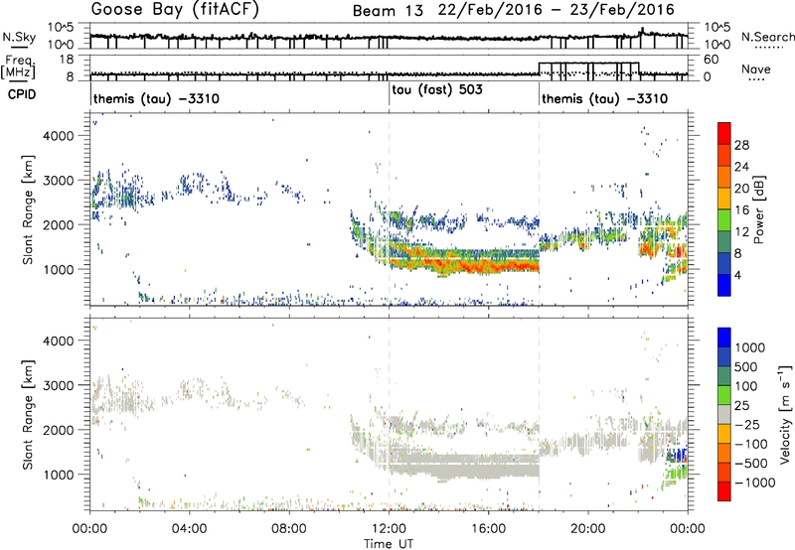795x550 pixels.
Task: Click the '08:00' time axis tick label
Action: pos(289,529)
